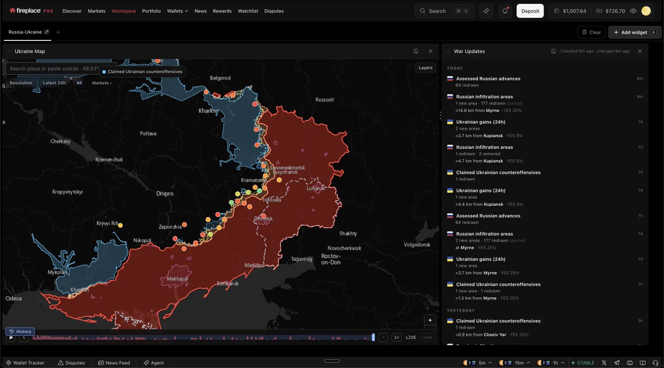Click Add widget button
The height and width of the screenshot is (368, 664).
pyautogui.click(x=635, y=32)
